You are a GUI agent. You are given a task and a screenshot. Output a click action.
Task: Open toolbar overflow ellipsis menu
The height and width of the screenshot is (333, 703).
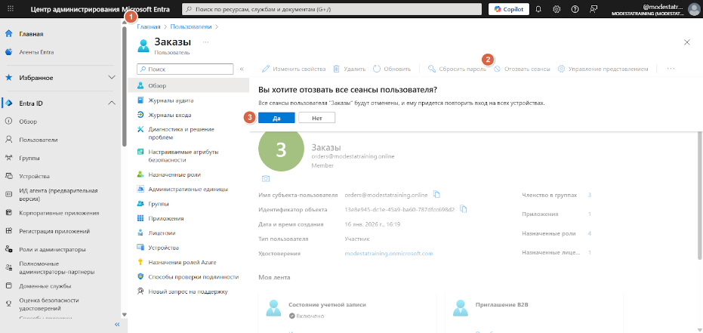(x=671, y=69)
